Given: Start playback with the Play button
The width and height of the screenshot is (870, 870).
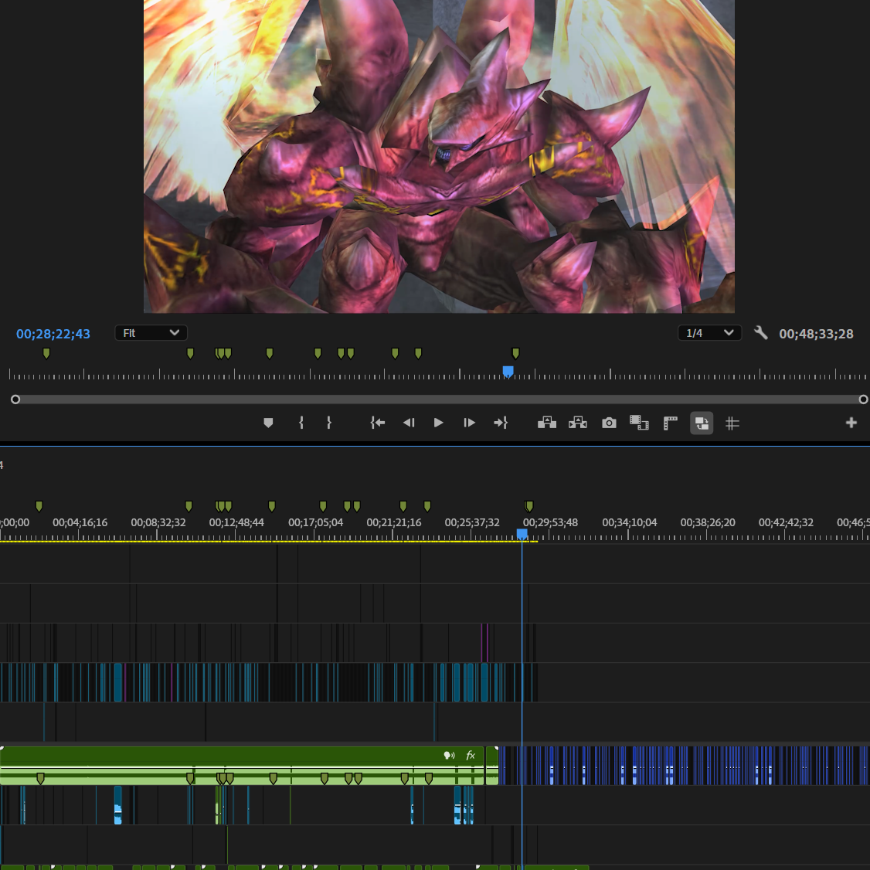Looking at the screenshot, I should 438,423.
